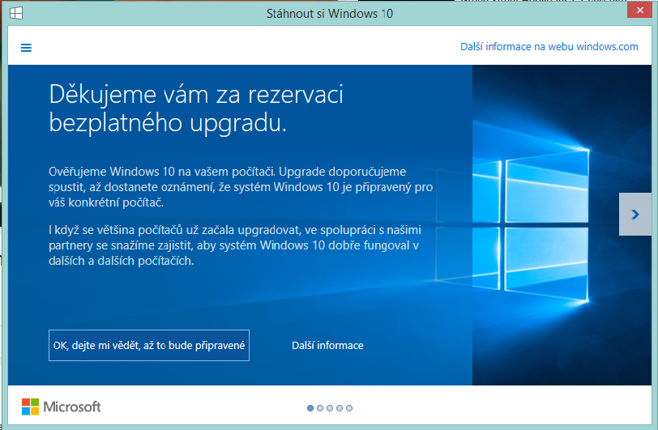Screen dimensions: 658x430
Task: Click paragraph starting 'I když se většina počítačů'
Action: pos(235,245)
